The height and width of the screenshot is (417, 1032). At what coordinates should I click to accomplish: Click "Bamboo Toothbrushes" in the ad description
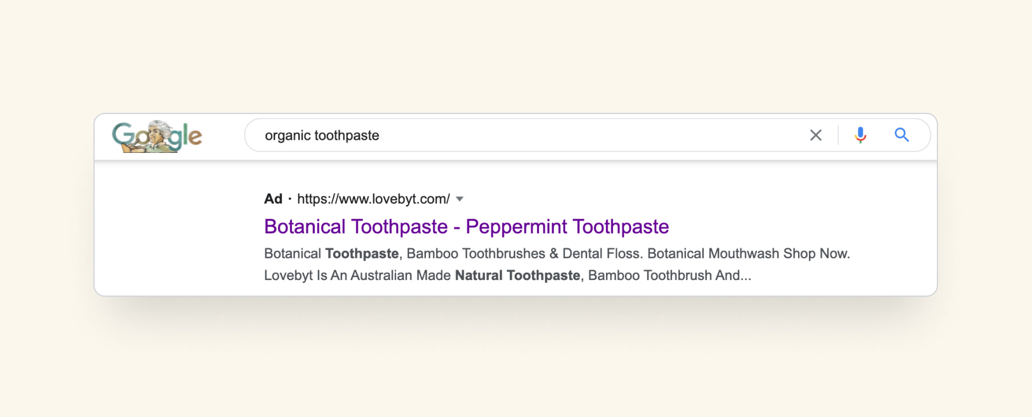(475, 254)
